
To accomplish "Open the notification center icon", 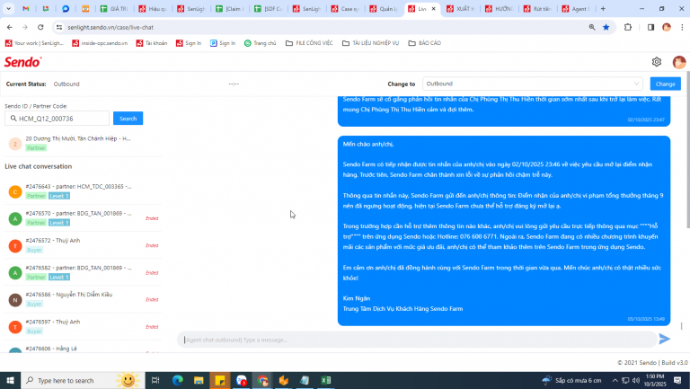I will point(677,380).
